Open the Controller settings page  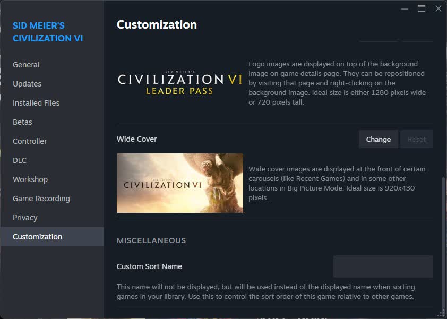(29, 141)
